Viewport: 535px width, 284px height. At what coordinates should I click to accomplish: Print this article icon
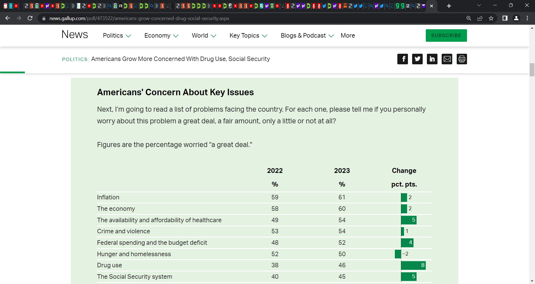click(462, 59)
